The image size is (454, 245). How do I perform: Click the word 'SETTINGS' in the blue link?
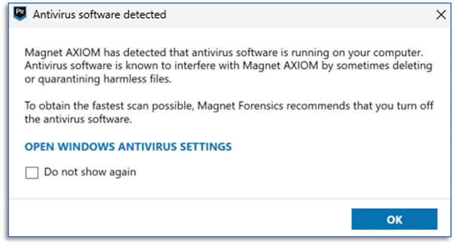pyautogui.click(x=206, y=146)
